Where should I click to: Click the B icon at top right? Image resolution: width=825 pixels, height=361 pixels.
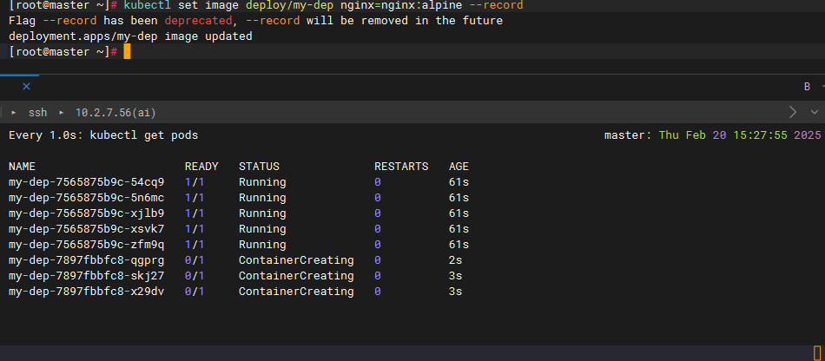pos(807,86)
